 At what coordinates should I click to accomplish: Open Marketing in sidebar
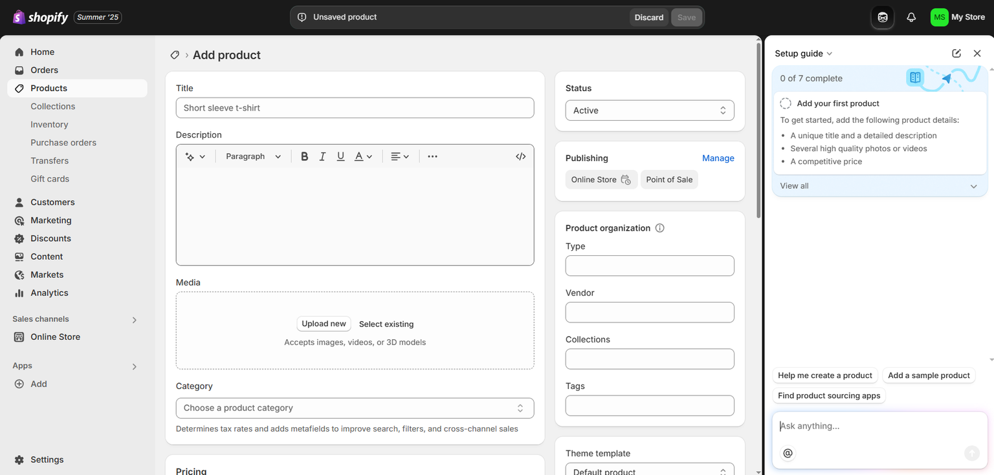click(x=77, y=220)
